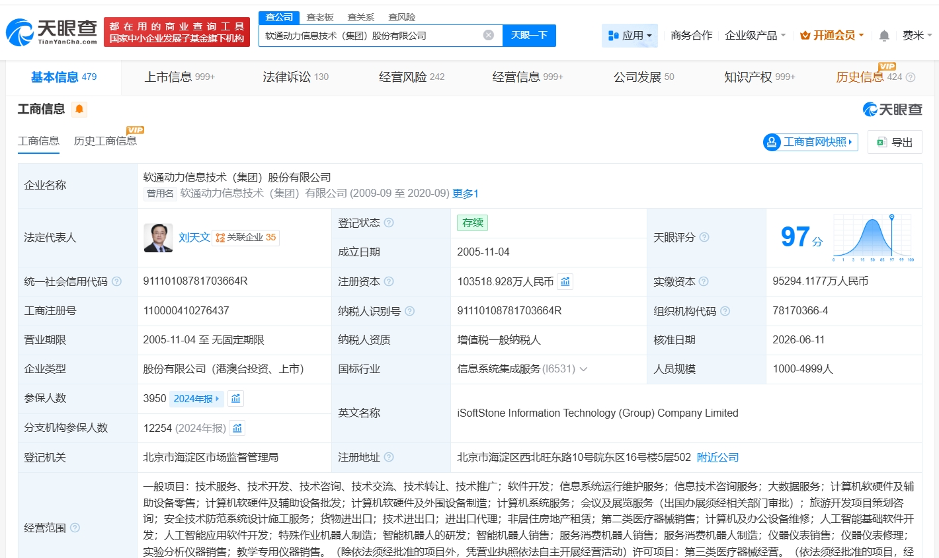Open notifications bell icon in header
The width and height of the screenshot is (939, 558).
[884, 36]
